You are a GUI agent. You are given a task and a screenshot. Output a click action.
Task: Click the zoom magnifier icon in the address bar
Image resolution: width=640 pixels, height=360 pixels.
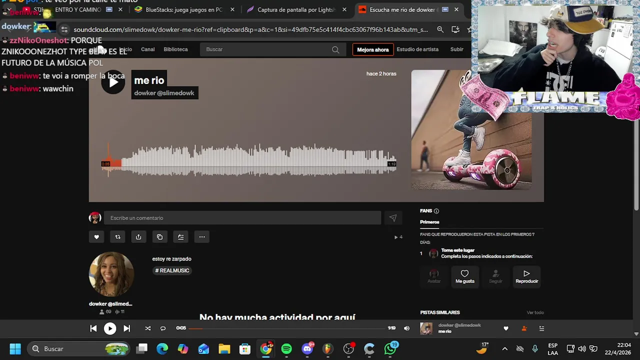click(440, 29)
